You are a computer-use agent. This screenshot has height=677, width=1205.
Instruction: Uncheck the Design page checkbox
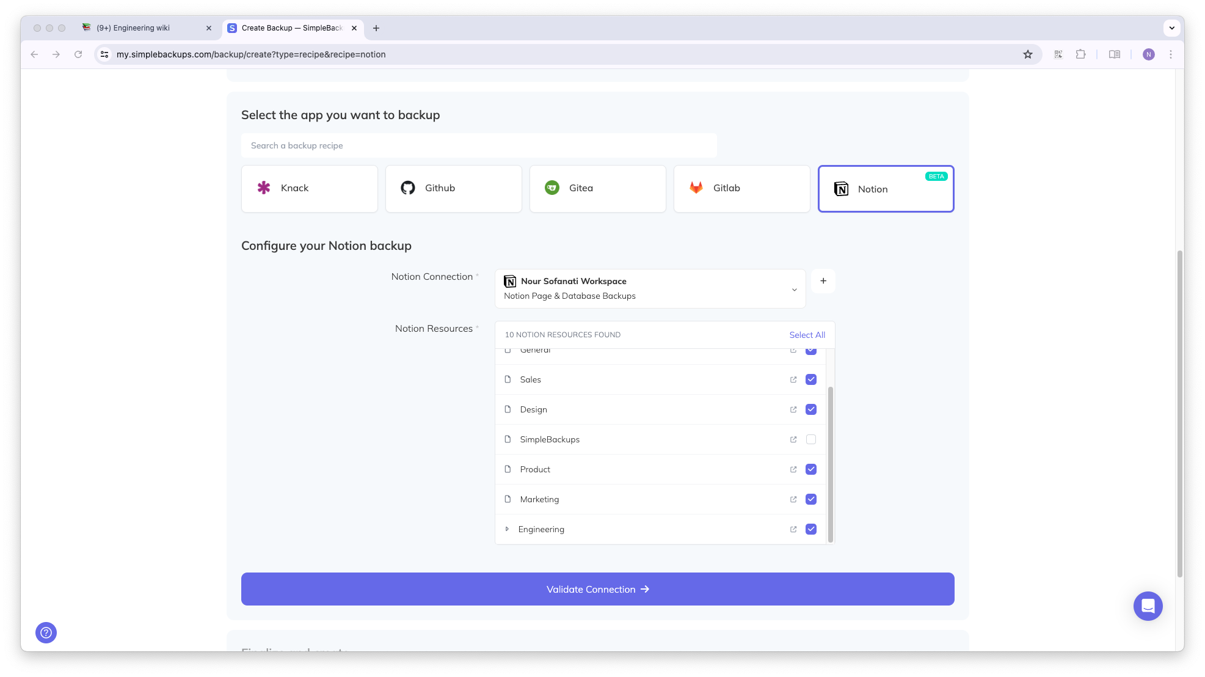point(811,409)
